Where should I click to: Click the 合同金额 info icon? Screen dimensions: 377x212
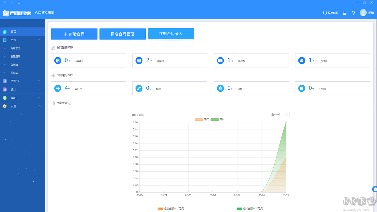coord(70,103)
